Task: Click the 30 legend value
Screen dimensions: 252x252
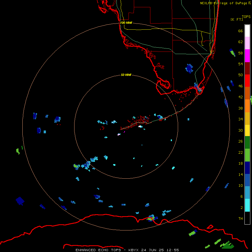Action: coord(241,130)
